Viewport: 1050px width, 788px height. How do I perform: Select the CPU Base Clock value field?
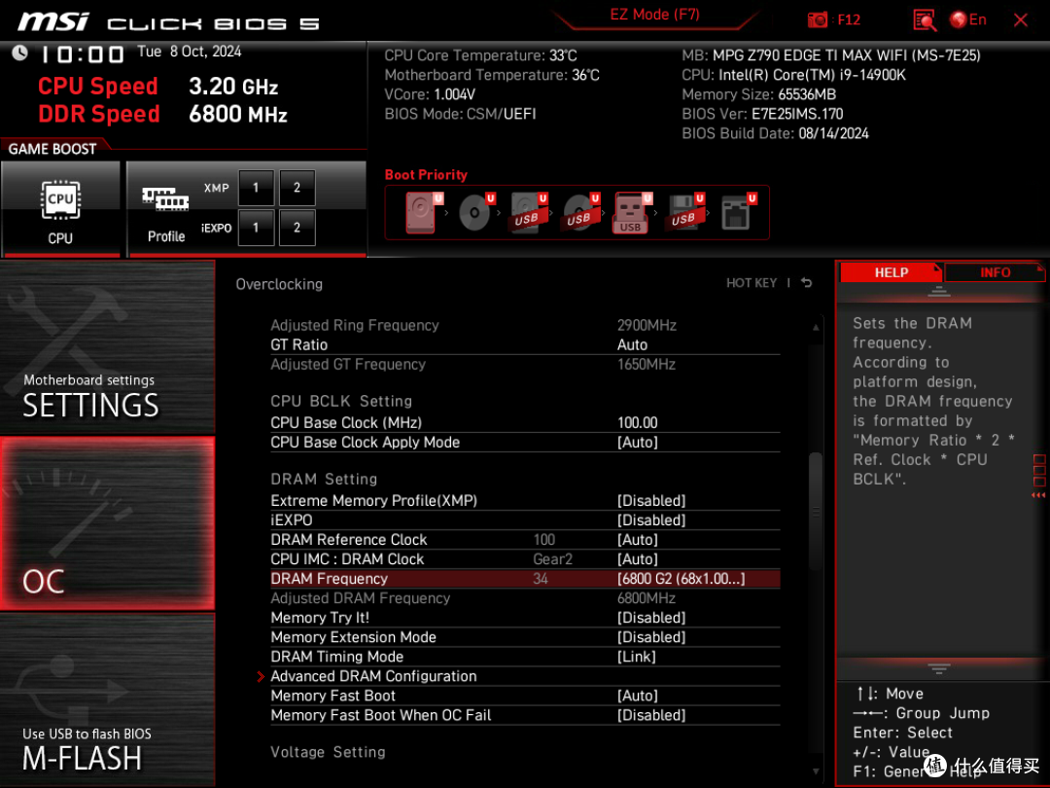click(x=638, y=423)
